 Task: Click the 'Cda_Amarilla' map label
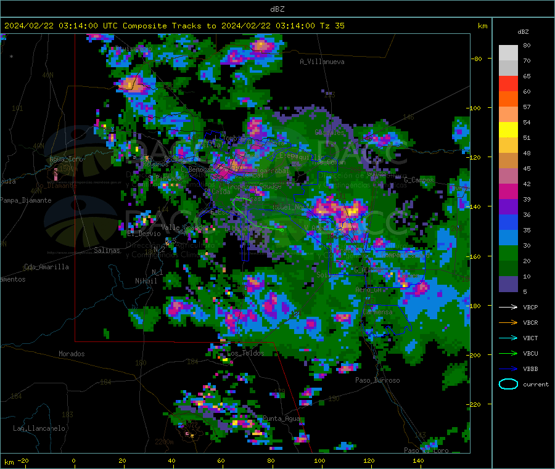[x=46, y=267]
